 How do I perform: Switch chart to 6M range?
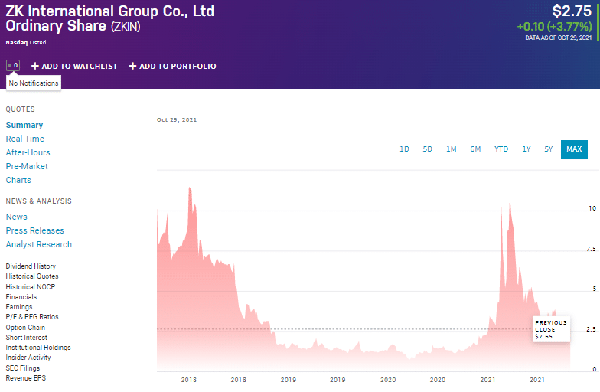pos(475,149)
